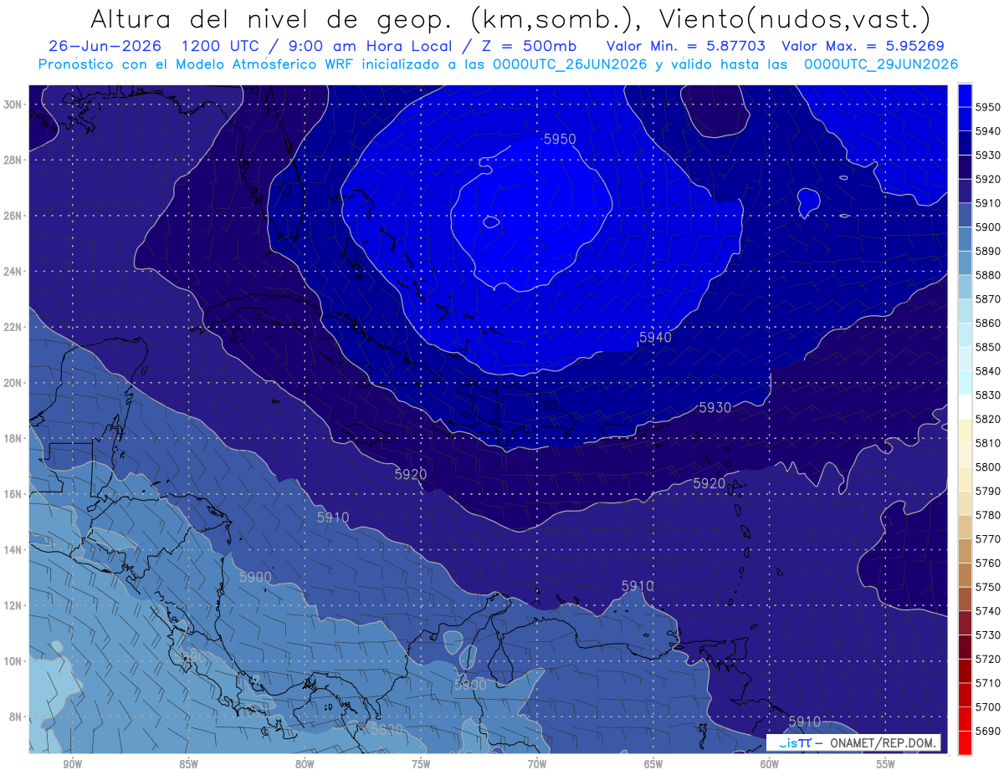This screenshot has width=1004, height=775.
Task: Pick the tan legend swatch between 5760 and 5770
Action: pyautogui.click(x=965, y=551)
